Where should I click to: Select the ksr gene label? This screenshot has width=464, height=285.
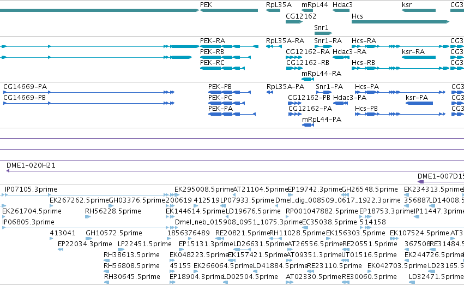pyautogui.click(x=407, y=5)
